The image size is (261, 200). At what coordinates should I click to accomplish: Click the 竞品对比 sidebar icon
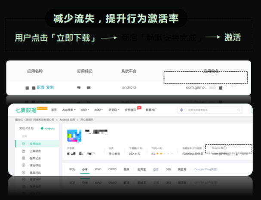(24, 172)
